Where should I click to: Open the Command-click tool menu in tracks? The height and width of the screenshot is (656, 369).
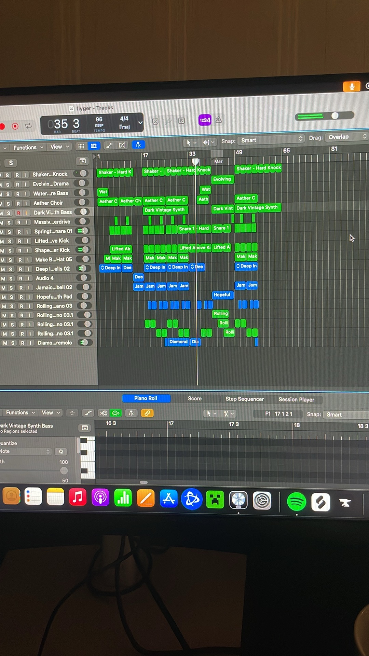pos(209,142)
